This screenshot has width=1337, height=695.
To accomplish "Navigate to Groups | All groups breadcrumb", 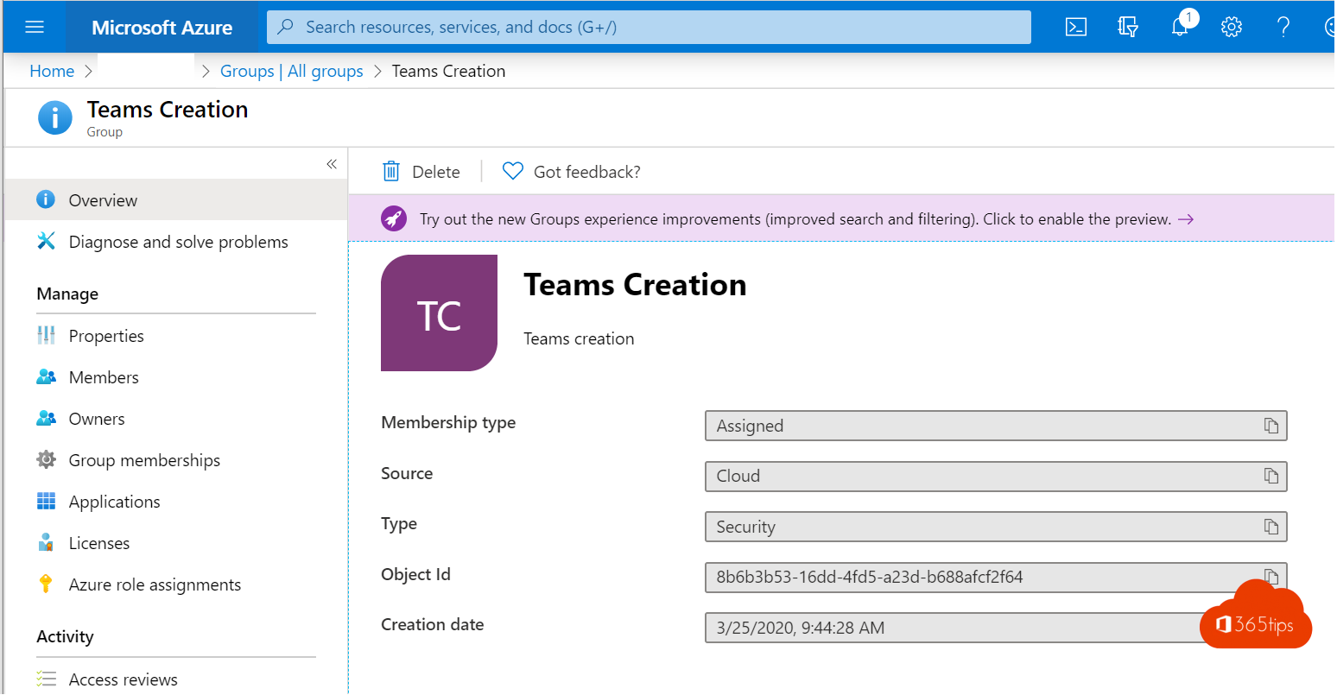I will coord(291,71).
